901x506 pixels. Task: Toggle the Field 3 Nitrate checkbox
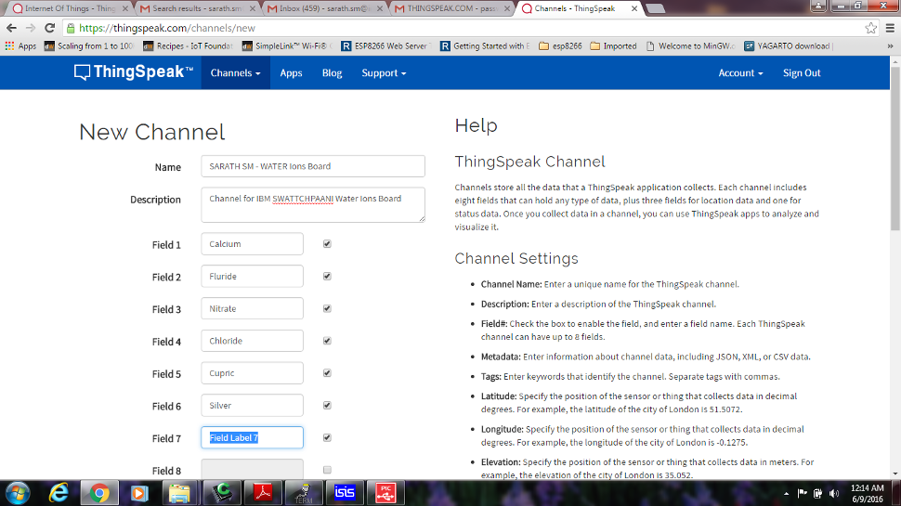point(327,308)
